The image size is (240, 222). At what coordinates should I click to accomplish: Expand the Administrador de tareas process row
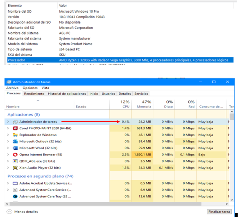click(8, 122)
